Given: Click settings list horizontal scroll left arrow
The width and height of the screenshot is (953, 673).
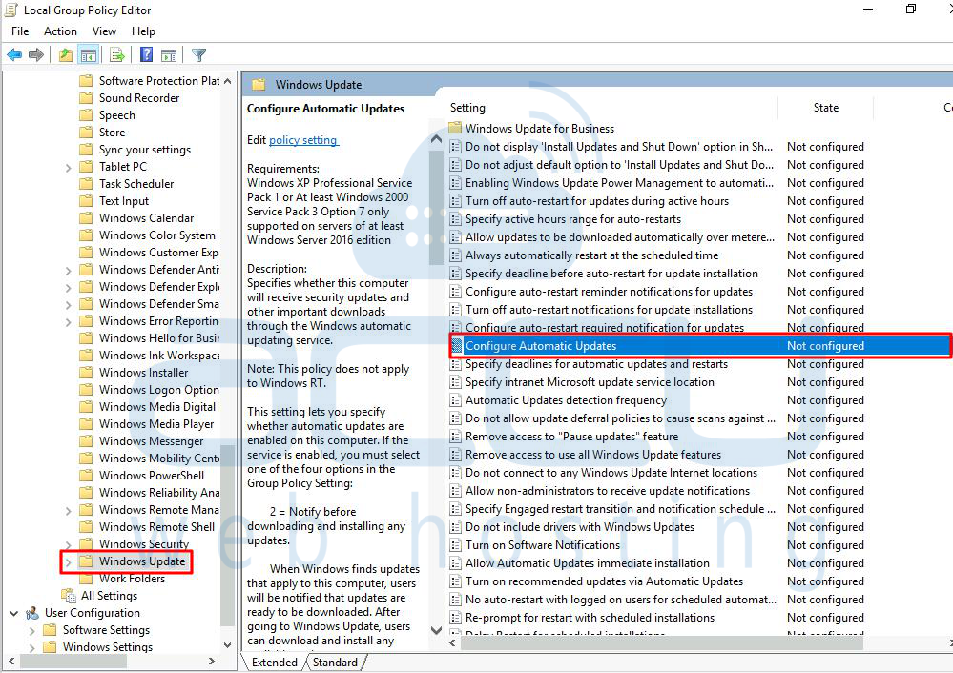Looking at the screenshot, I should (x=453, y=642).
